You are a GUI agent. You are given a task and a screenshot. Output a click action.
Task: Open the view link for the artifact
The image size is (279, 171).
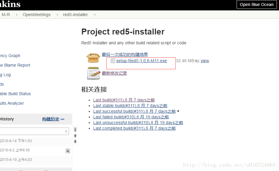(x=205, y=61)
